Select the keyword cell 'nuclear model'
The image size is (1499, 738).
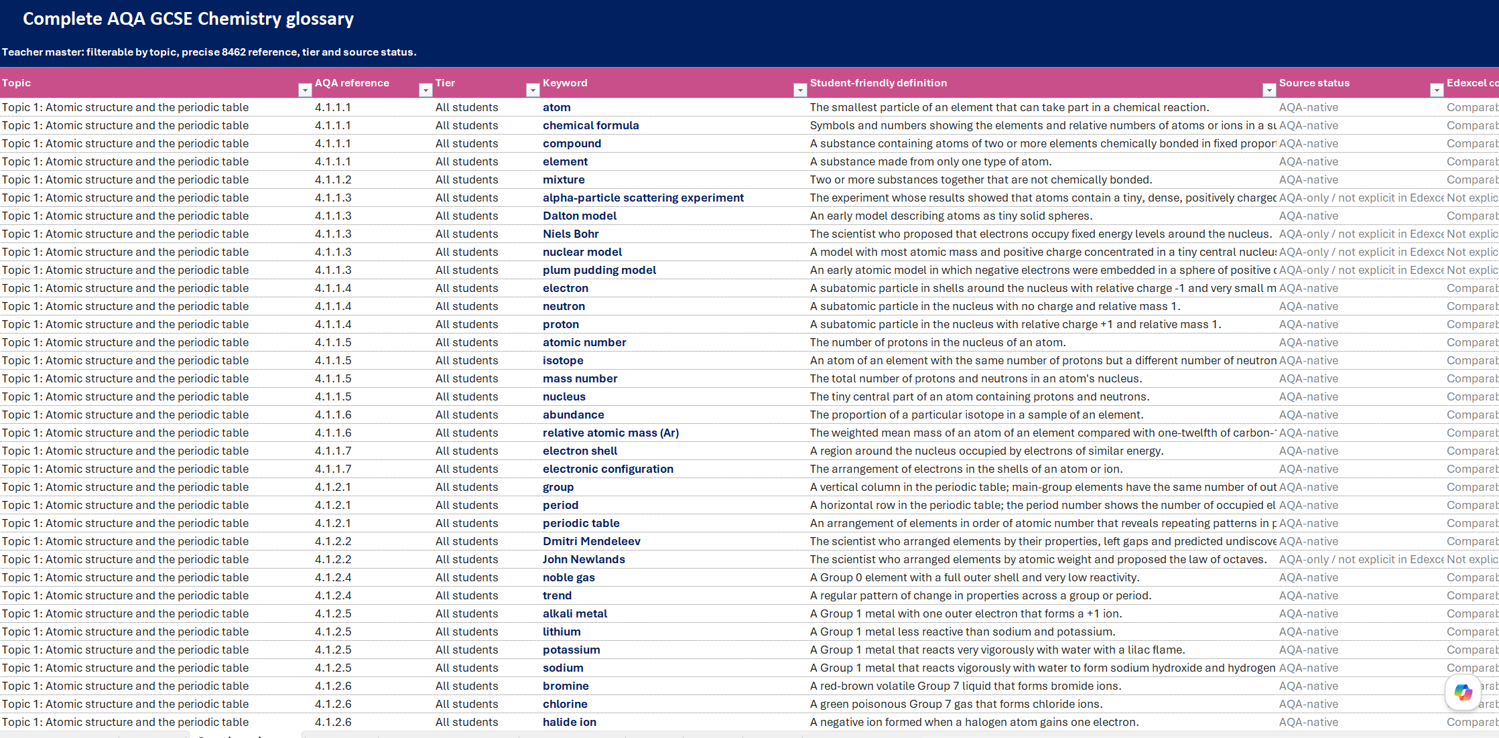(x=673, y=252)
